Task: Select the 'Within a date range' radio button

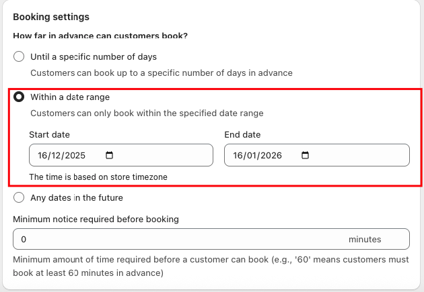Action: click(x=19, y=97)
